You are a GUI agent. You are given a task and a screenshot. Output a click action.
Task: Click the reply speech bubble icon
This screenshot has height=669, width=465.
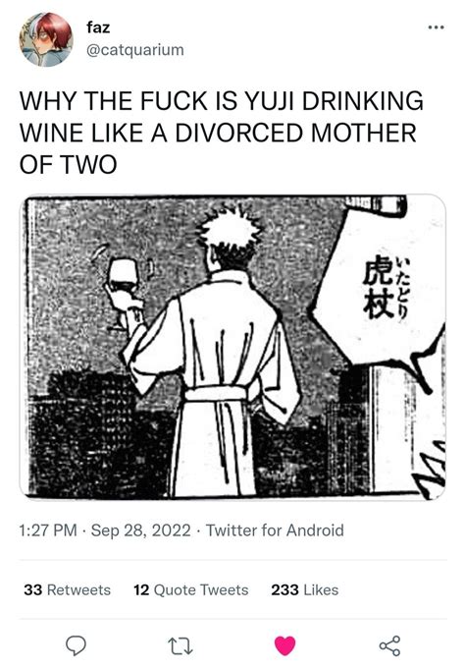(76, 645)
